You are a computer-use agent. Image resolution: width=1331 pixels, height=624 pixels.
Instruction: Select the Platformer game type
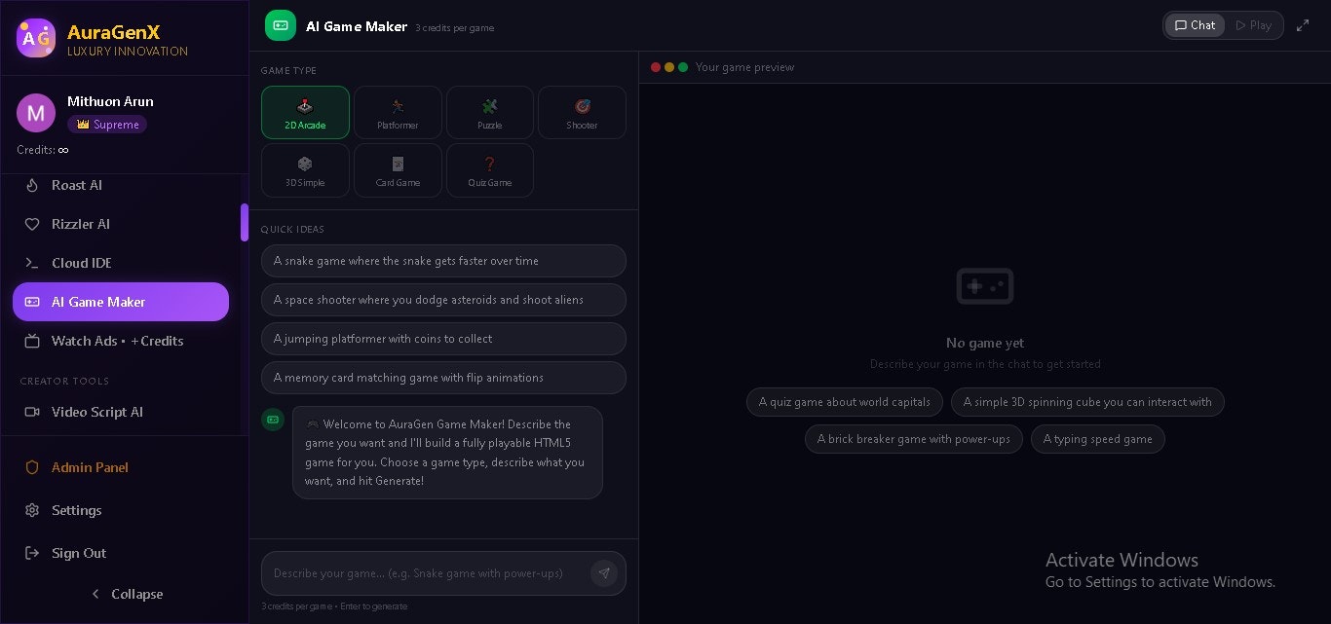tap(398, 113)
